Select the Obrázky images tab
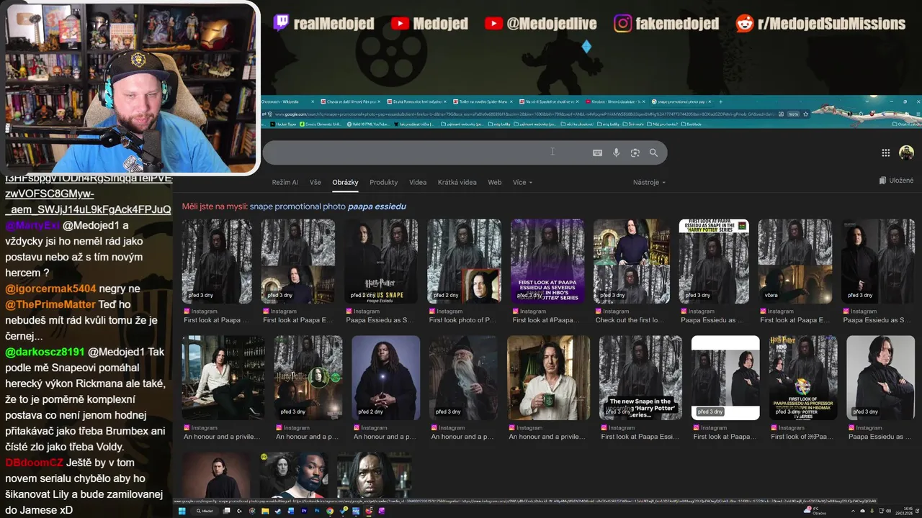Image resolution: width=922 pixels, height=518 pixels. [x=345, y=182]
